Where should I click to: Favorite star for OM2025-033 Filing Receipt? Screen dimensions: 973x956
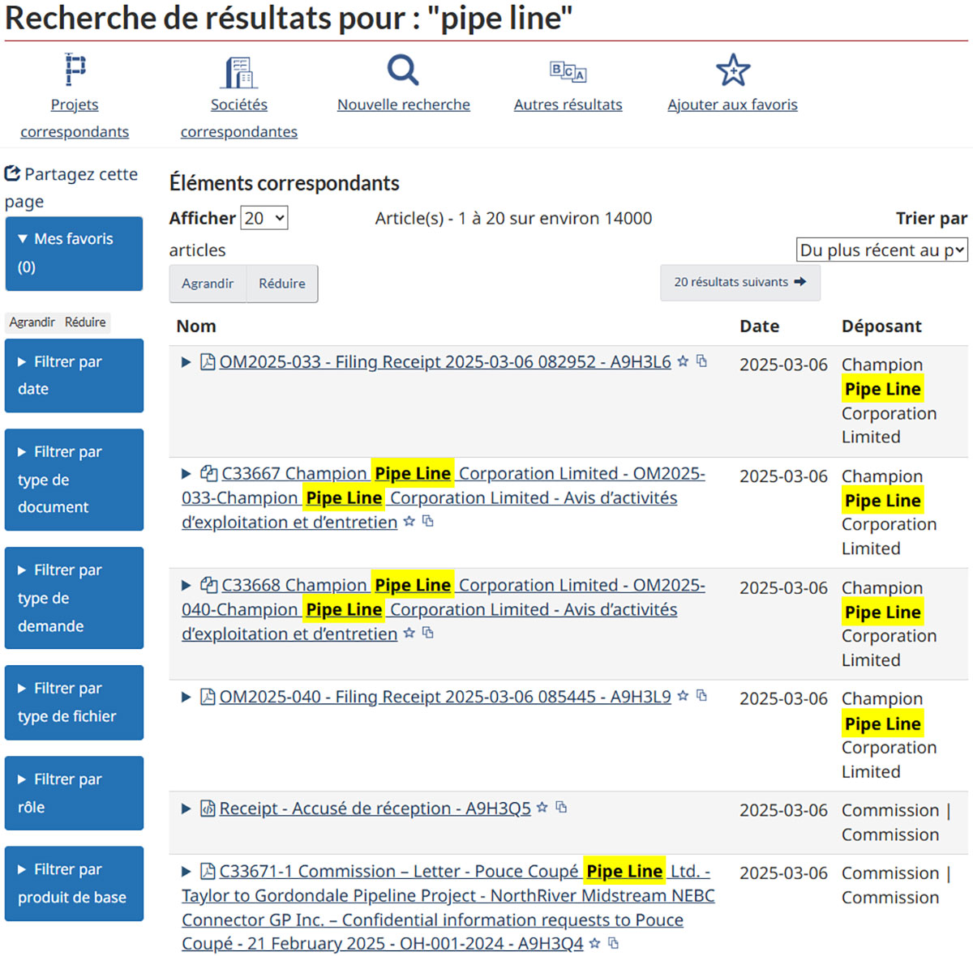(x=683, y=361)
